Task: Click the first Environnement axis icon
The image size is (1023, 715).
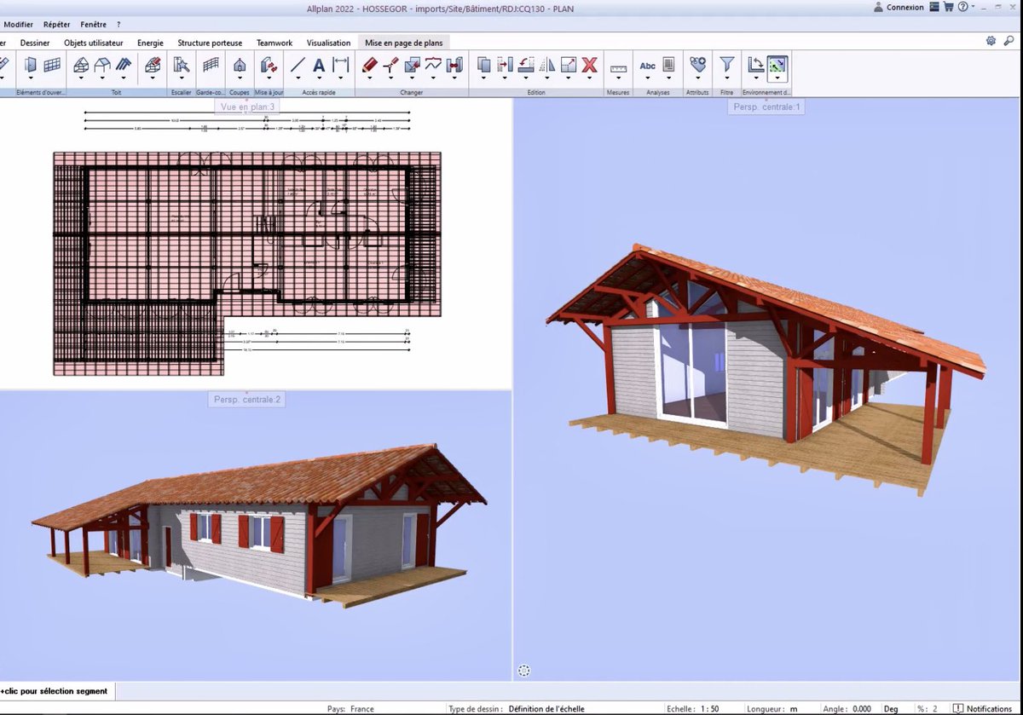Action: (755, 65)
